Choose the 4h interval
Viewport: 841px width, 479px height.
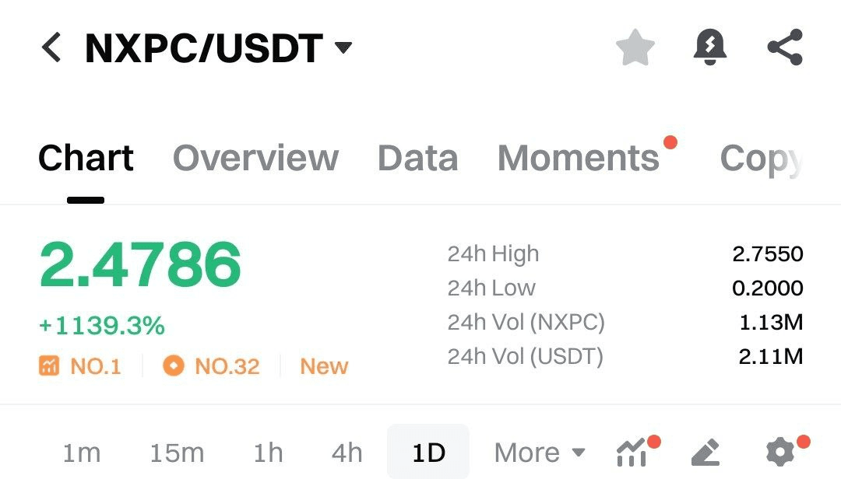pyautogui.click(x=347, y=453)
